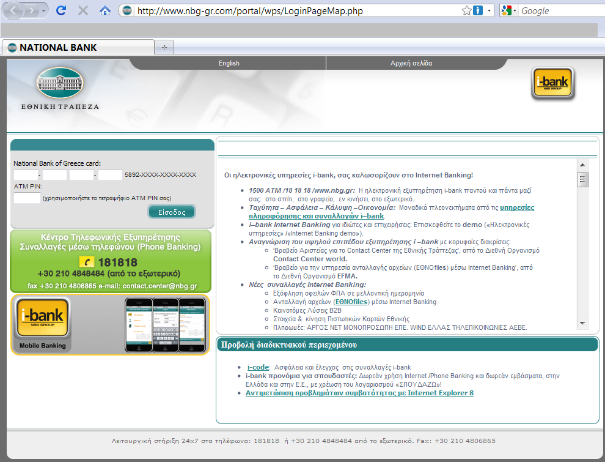Click the +30 210 4848484 phone number in green box
Screen dimensions: 605x462
click(x=71, y=274)
